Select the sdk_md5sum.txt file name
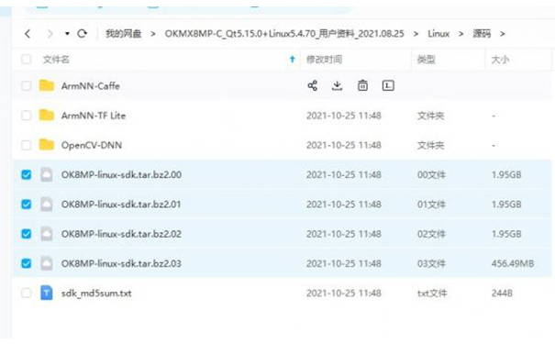The height and width of the screenshot is (344, 555). [x=96, y=294]
